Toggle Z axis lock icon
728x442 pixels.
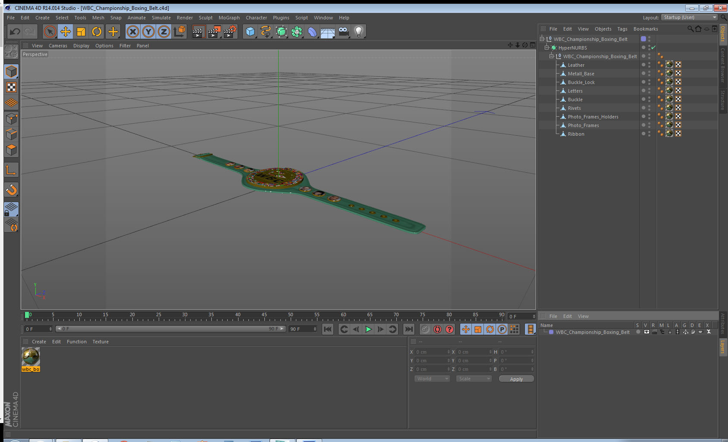(164, 31)
